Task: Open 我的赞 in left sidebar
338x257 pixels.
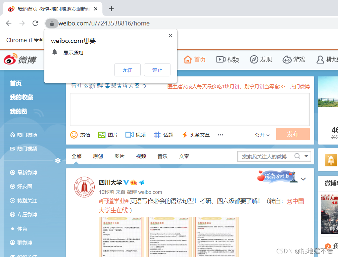Action: (19, 111)
